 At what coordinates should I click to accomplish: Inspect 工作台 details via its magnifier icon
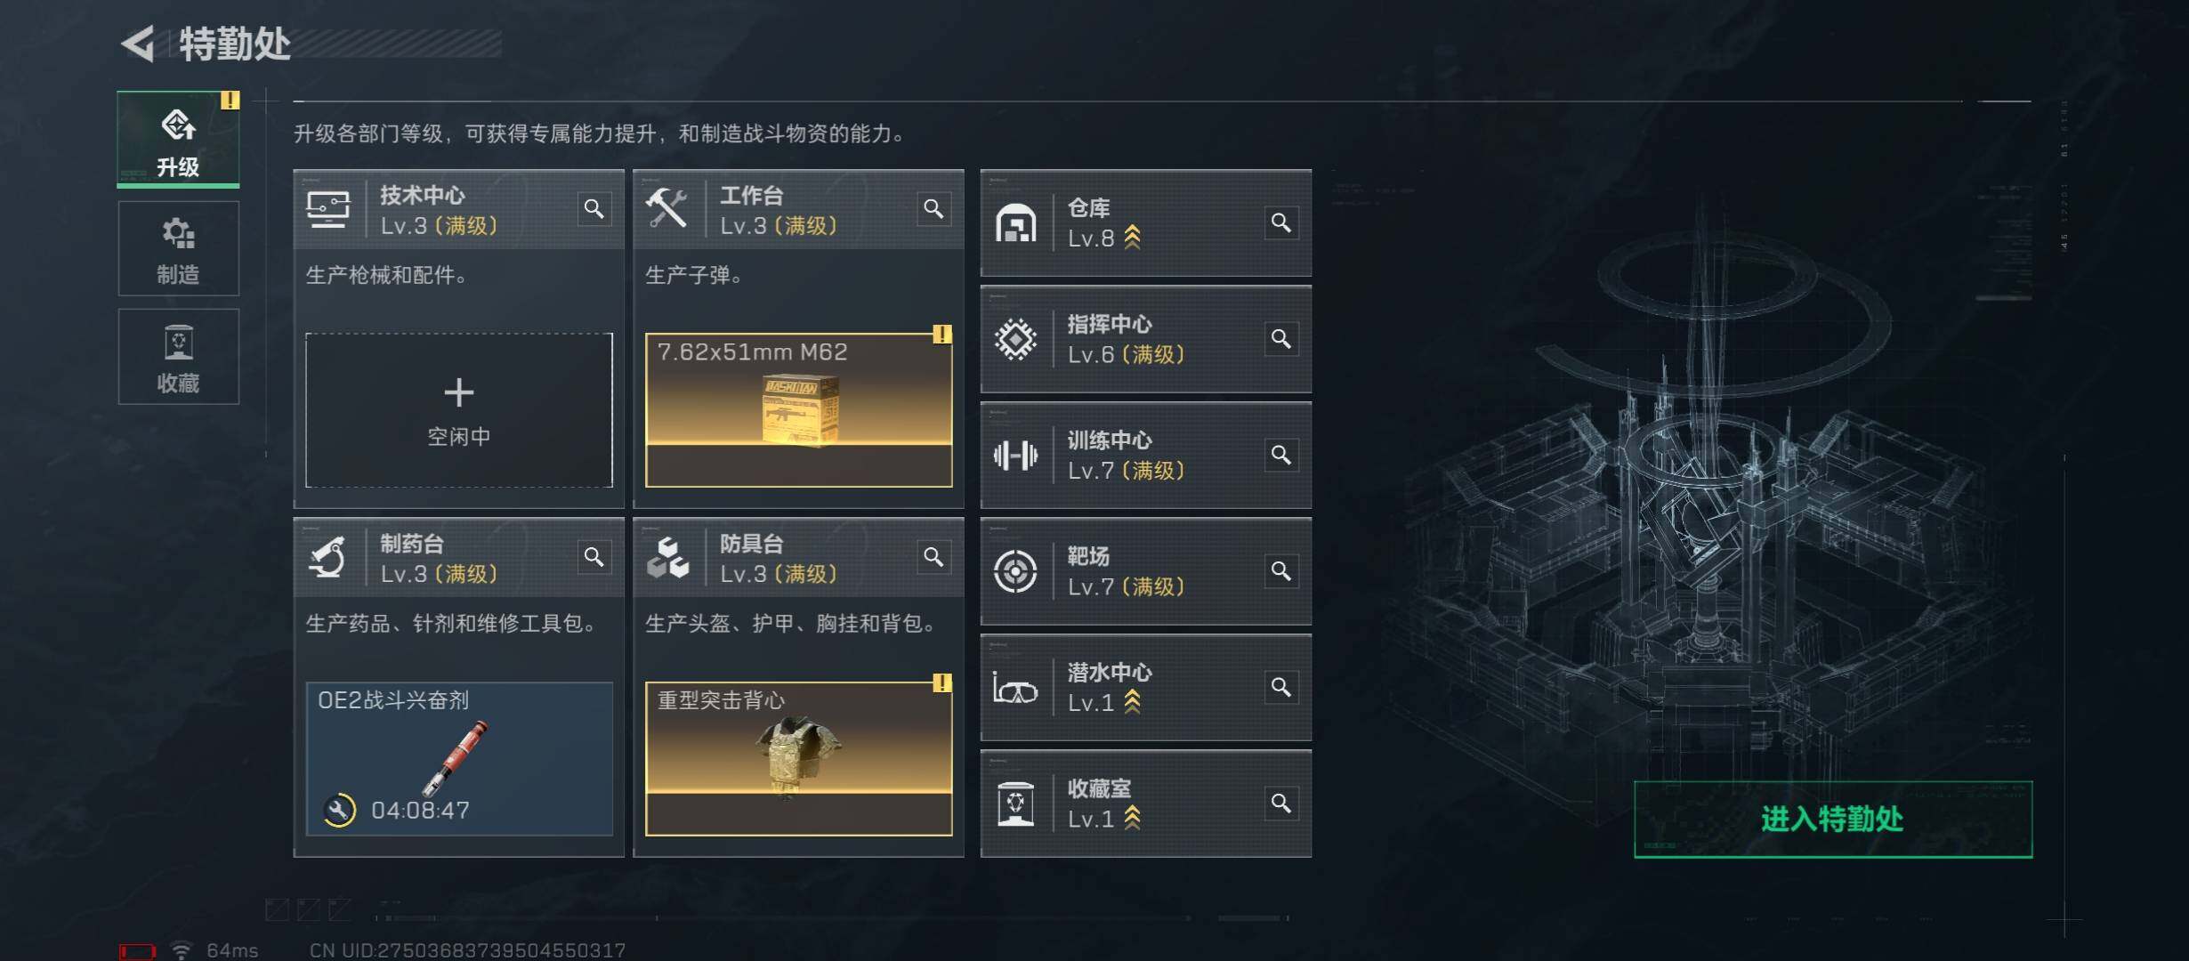click(x=933, y=209)
